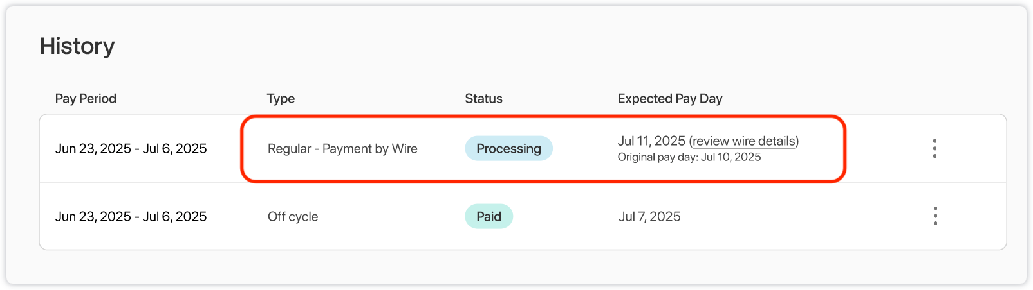
Task: Open the review wire details link
Action: click(744, 141)
